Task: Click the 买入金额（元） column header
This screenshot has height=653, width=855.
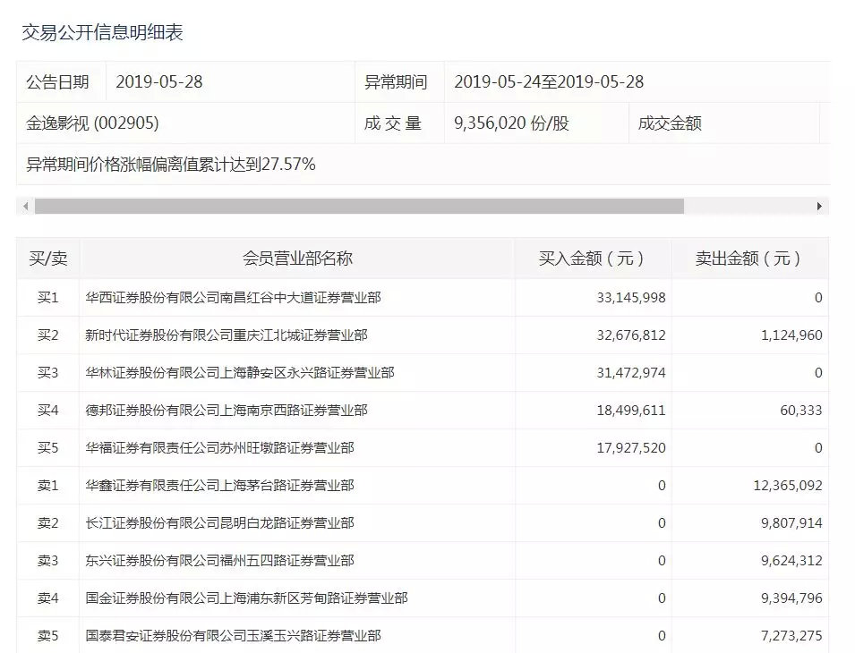Action: coord(593,259)
